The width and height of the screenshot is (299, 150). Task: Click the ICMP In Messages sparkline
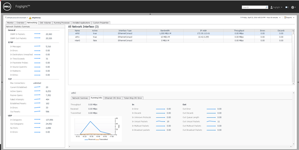pyautogui.click(x=37, y=46)
